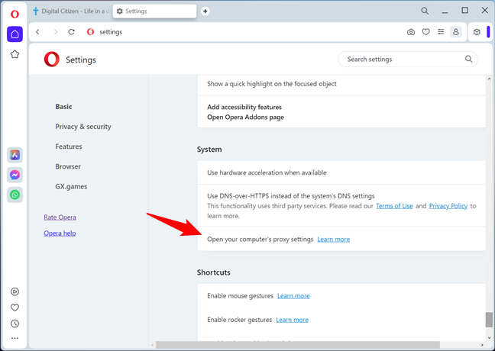This screenshot has height=351, width=495.
Task: Click Learn more for rocker gestures
Action: [293, 320]
